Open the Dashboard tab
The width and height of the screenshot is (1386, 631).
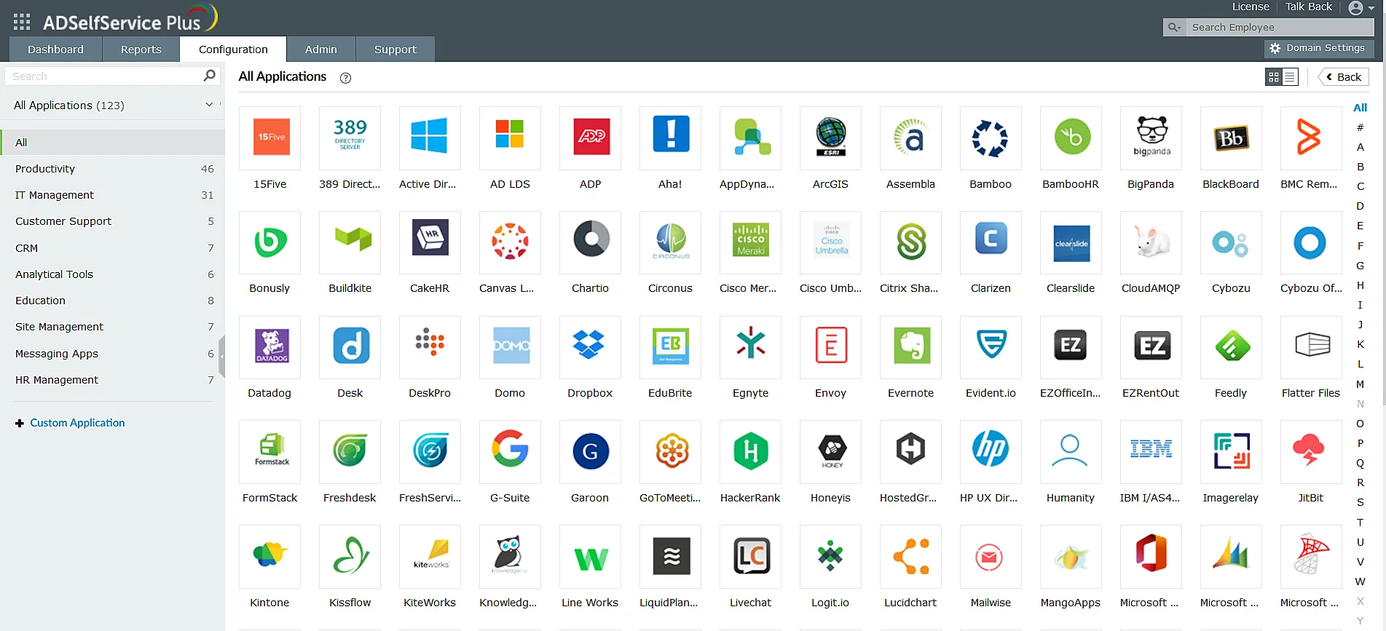coord(55,49)
